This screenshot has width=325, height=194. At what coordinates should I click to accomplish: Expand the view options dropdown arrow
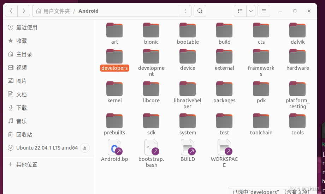251,11
